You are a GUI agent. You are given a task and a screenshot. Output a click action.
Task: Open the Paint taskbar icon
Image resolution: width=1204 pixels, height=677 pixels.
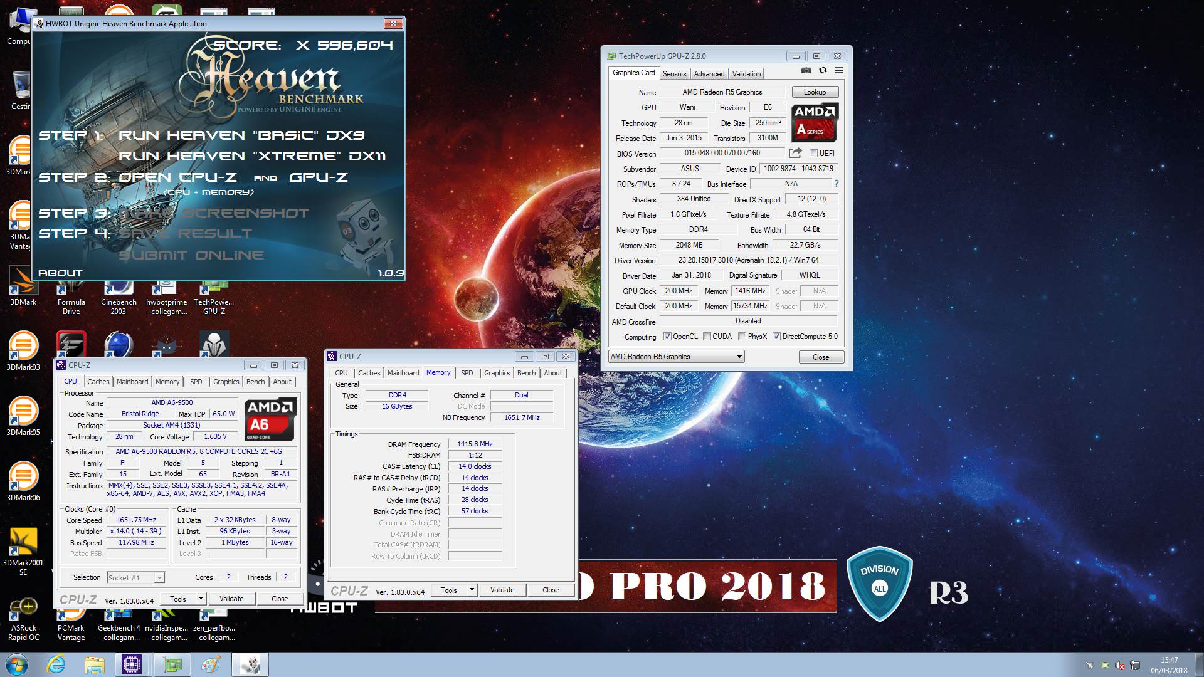point(211,664)
